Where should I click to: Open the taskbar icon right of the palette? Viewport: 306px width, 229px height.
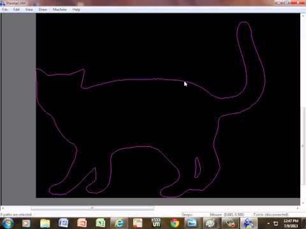(x=230, y=223)
